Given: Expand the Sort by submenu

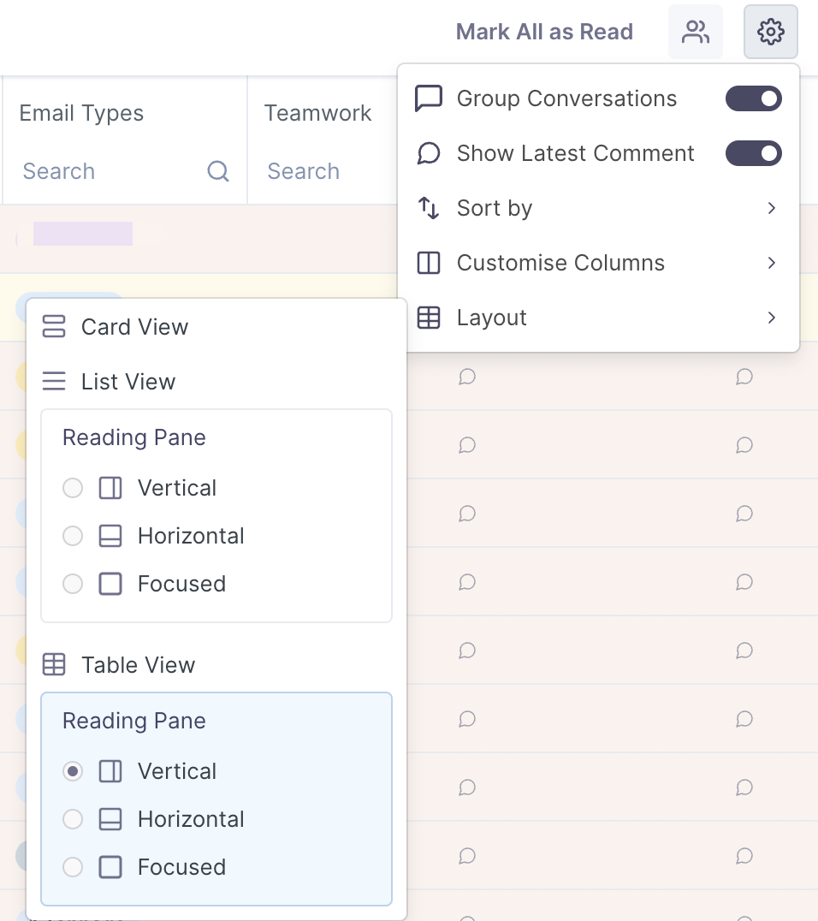Looking at the screenshot, I should pos(599,208).
